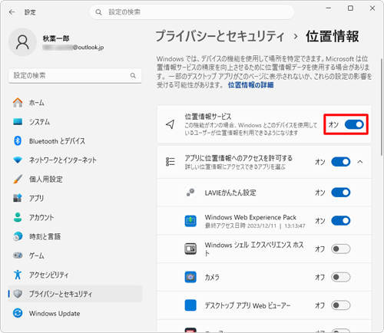Click the vertical scrollbar on the right
This screenshot has height=333, width=384.
click(382, 107)
